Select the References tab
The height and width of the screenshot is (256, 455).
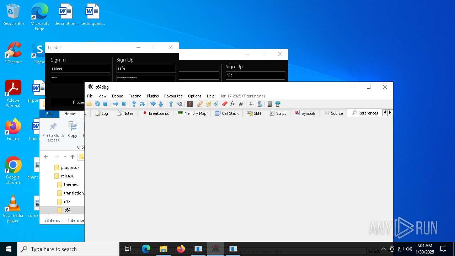click(365, 113)
